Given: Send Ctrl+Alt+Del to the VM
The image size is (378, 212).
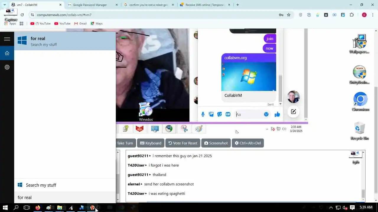Looking at the screenshot, I should point(248,143).
